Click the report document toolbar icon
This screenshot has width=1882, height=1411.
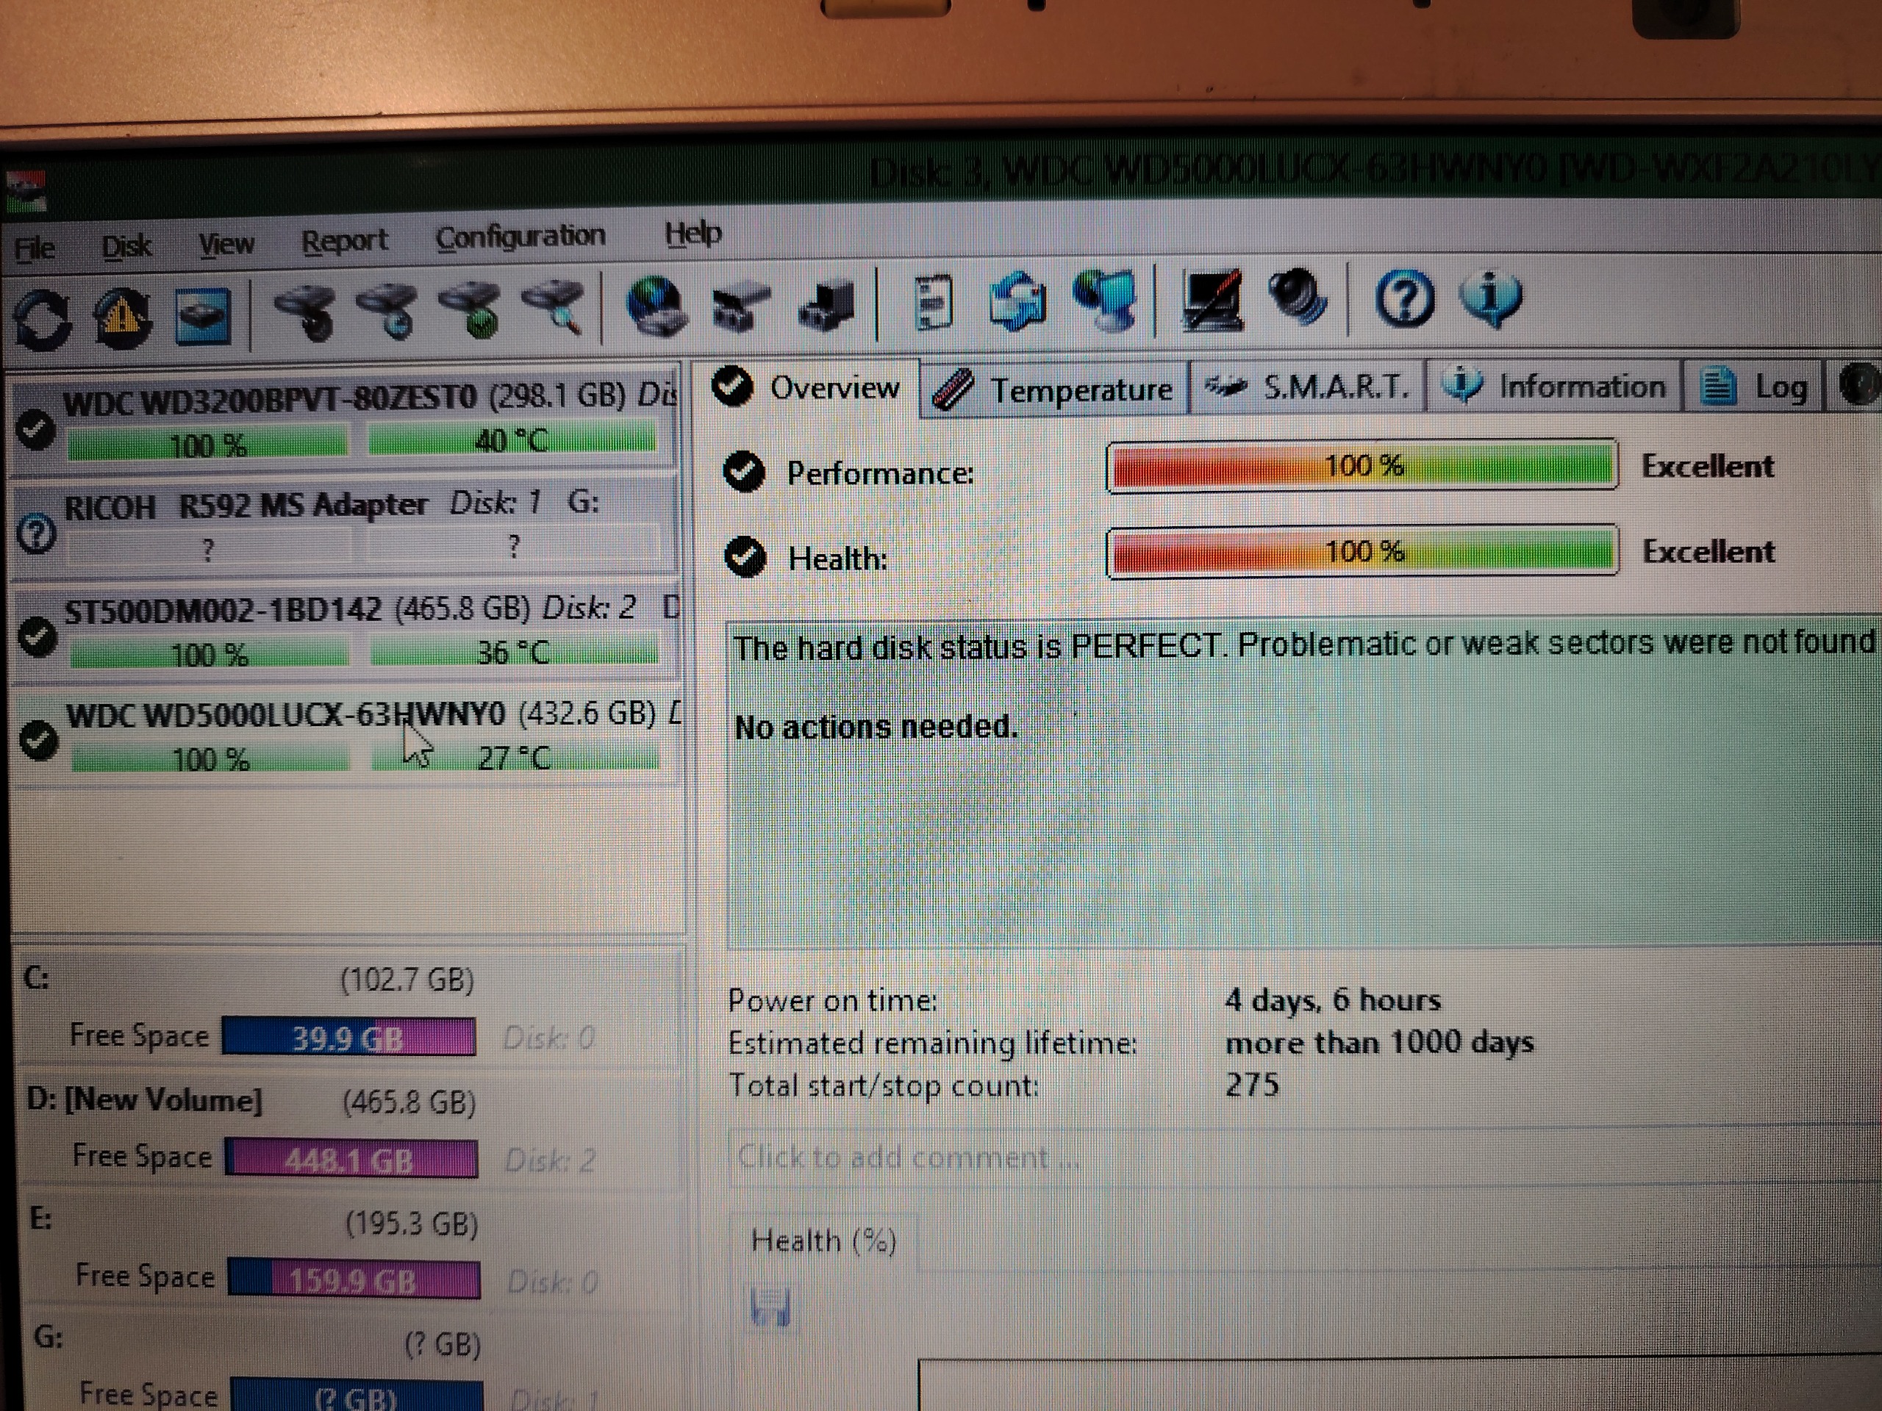click(x=934, y=301)
